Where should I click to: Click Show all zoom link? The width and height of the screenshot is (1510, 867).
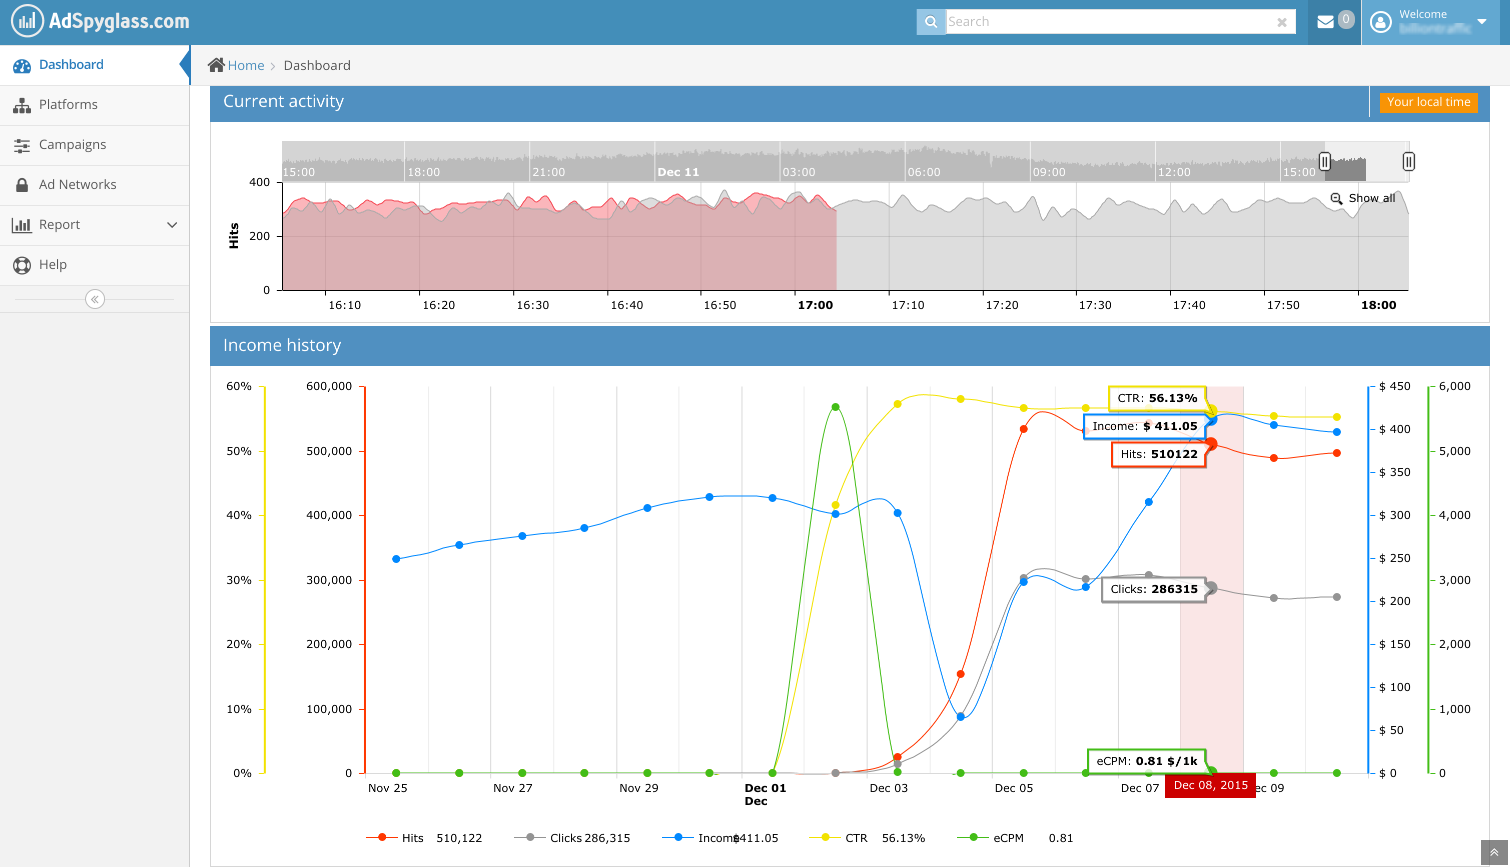pos(1370,198)
